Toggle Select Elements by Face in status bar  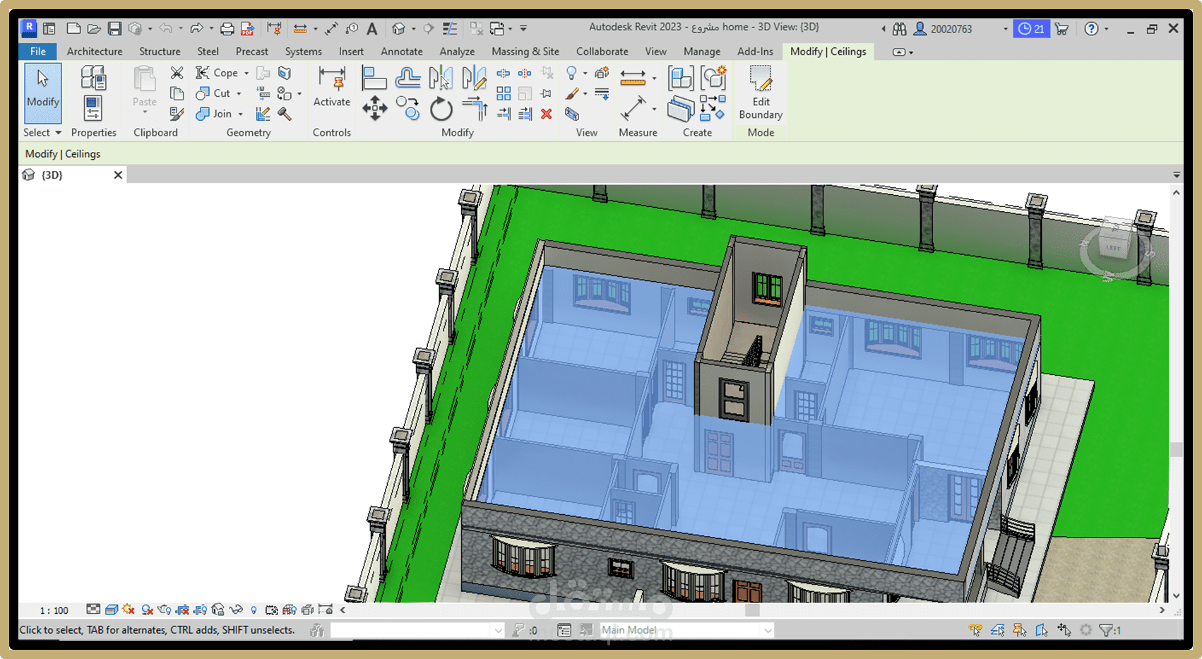(1042, 630)
